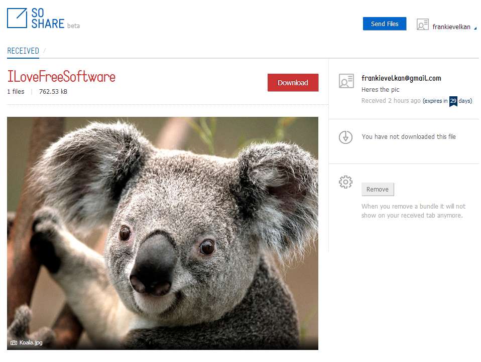
Task: Open the frankievelkan account dropdown arrow
Action: [x=475, y=28]
